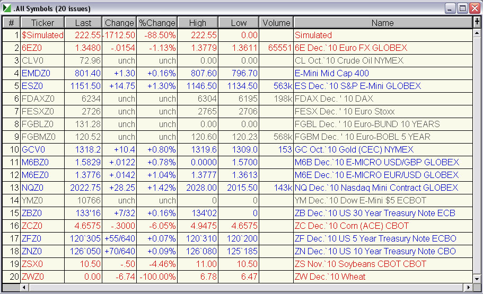
Task: Click the name ZC Dec.`10 Corn (ACE) CBOT
Action: [x=352, y=226]
